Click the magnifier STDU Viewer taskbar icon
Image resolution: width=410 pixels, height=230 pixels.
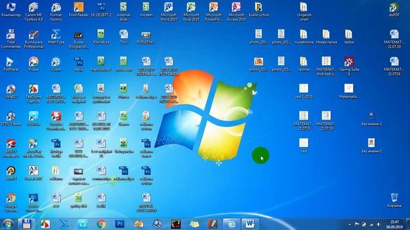tap(157, 224)
